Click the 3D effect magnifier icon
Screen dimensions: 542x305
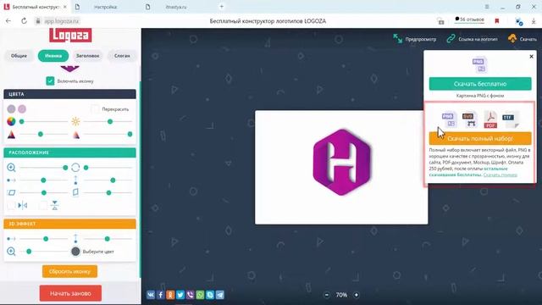coord(11,252)
